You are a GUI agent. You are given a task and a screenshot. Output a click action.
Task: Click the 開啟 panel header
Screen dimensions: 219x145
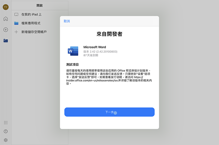pos(40,5)
